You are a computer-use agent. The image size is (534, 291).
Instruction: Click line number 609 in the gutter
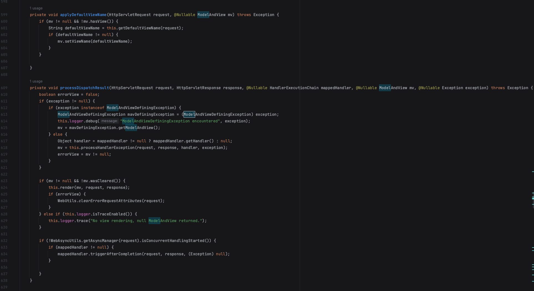pos(4,88)
